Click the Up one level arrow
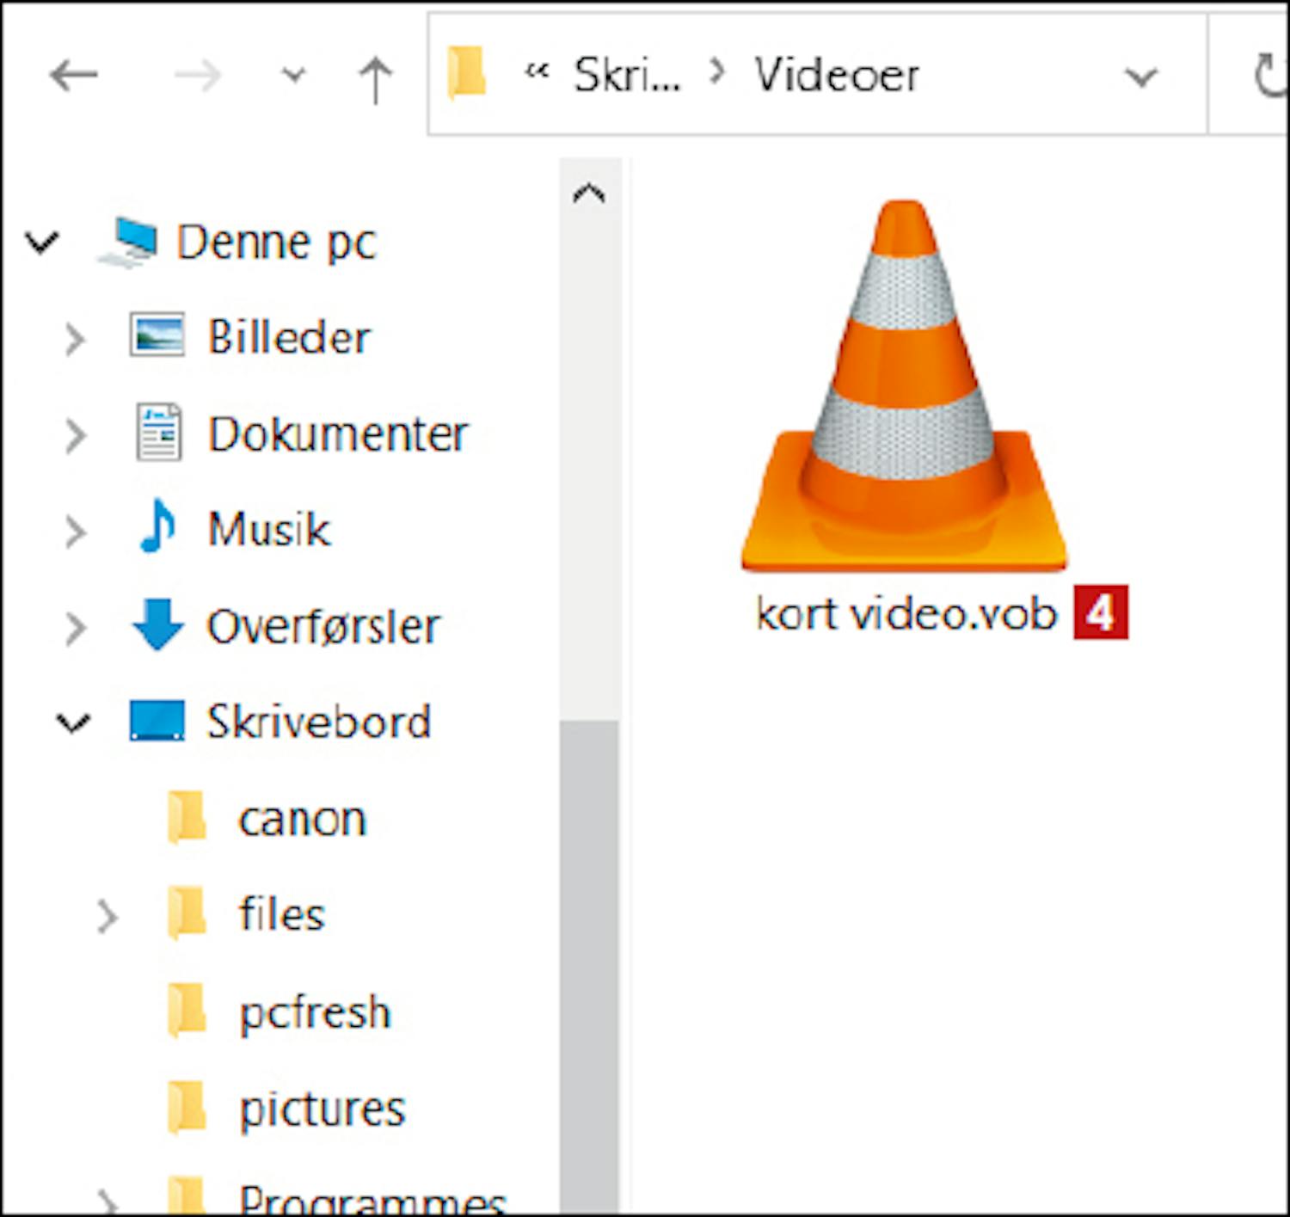1290x1217 pixels. [x=375, y=79]
